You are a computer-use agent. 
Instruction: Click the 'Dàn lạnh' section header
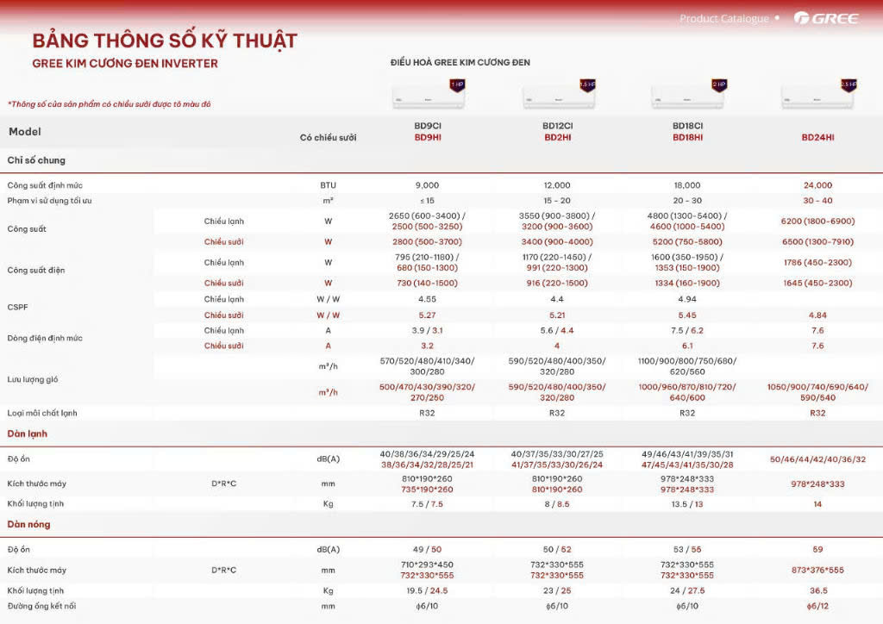[x=27, y=434]
